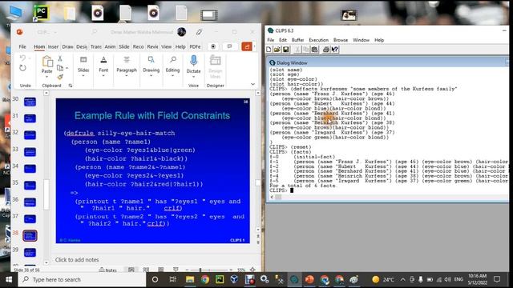This screenshot has width=513, height=288.
Task: Click the disabled Design Ideas button
Action: click(x=215, y=67)
